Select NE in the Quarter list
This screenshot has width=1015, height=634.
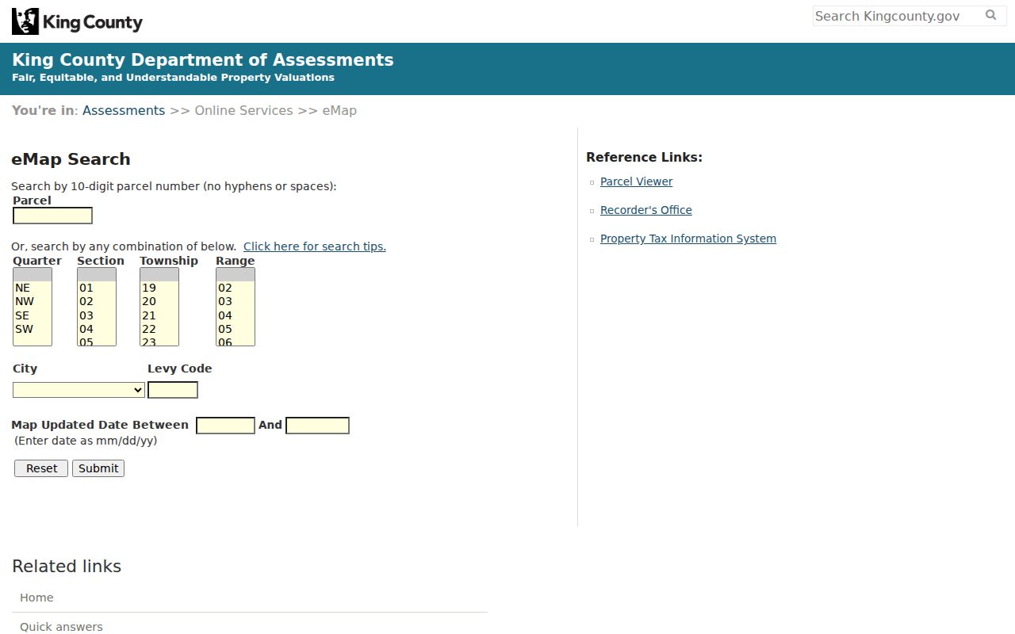pyautogui.click(x=32, y=288)
